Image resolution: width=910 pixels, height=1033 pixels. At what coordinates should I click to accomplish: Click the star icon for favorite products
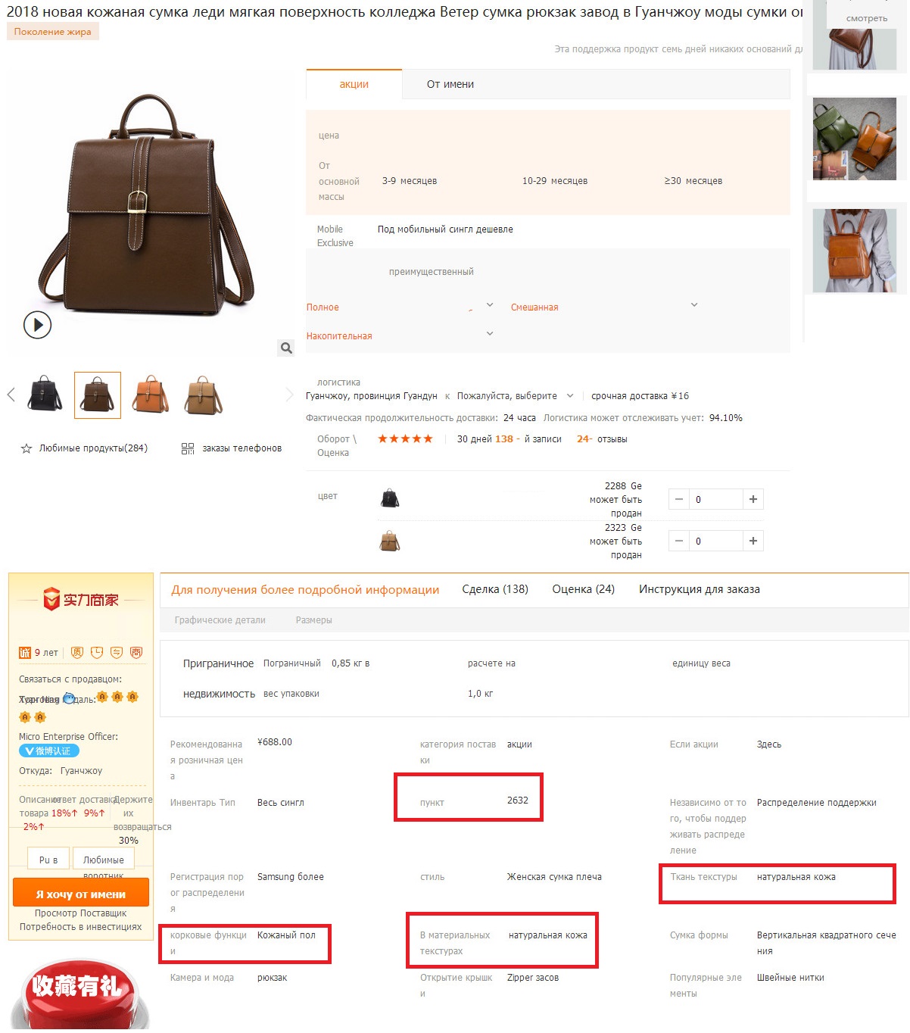(26, 448)
